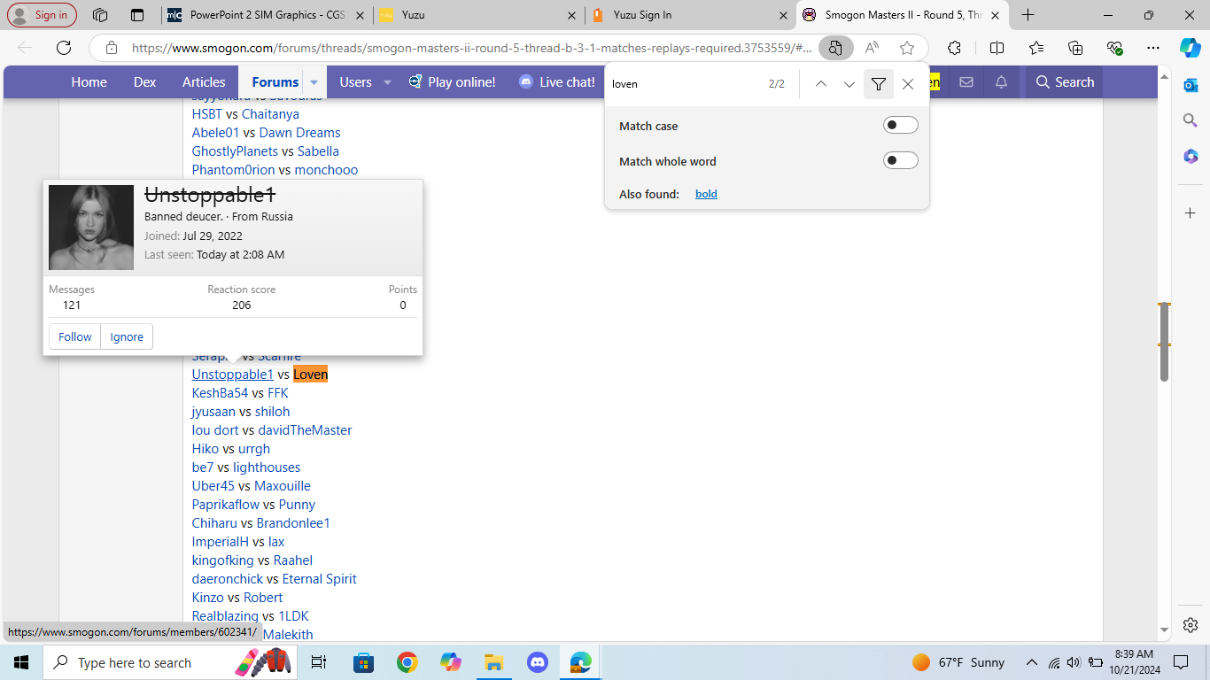The height and width of the screenshot is (680, 1210).
Task: Open the KeshBa54 profile link
Action: [x=220, y=393]
